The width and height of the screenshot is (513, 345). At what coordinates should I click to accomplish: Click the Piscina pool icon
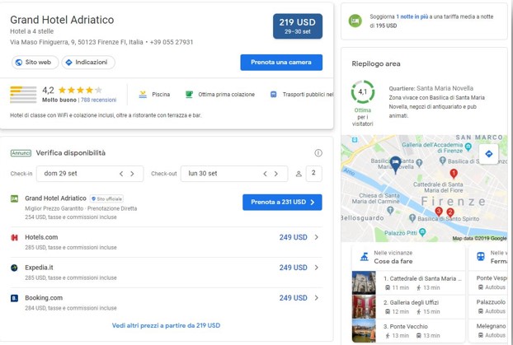click(x=143, y=95)
